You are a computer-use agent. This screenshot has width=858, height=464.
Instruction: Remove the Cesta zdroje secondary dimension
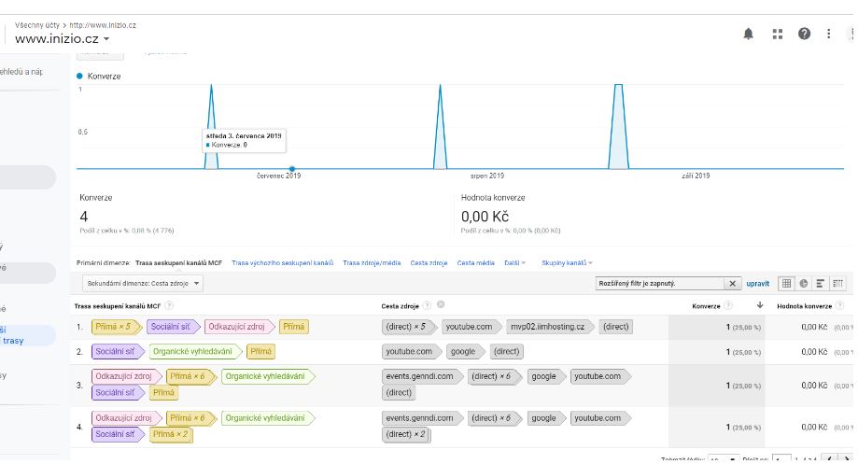click(441, 304)
